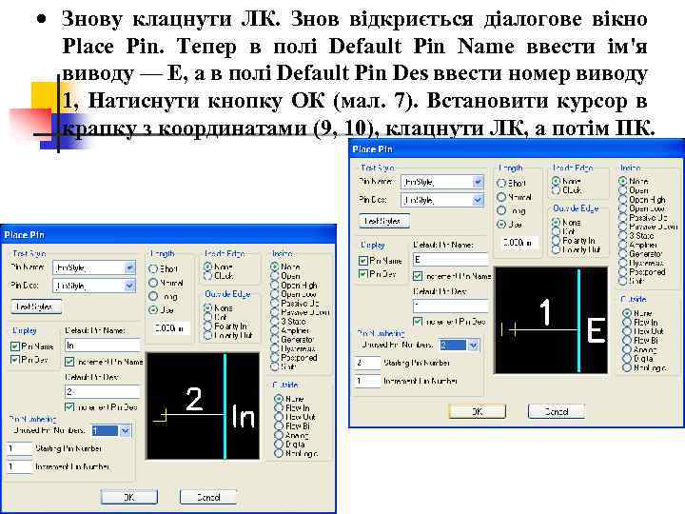Image resolution: width=685 pixels, height=514 pixels.
Task: Select User length radio in In-pin dialog
Action: click(x=153, y=310)
